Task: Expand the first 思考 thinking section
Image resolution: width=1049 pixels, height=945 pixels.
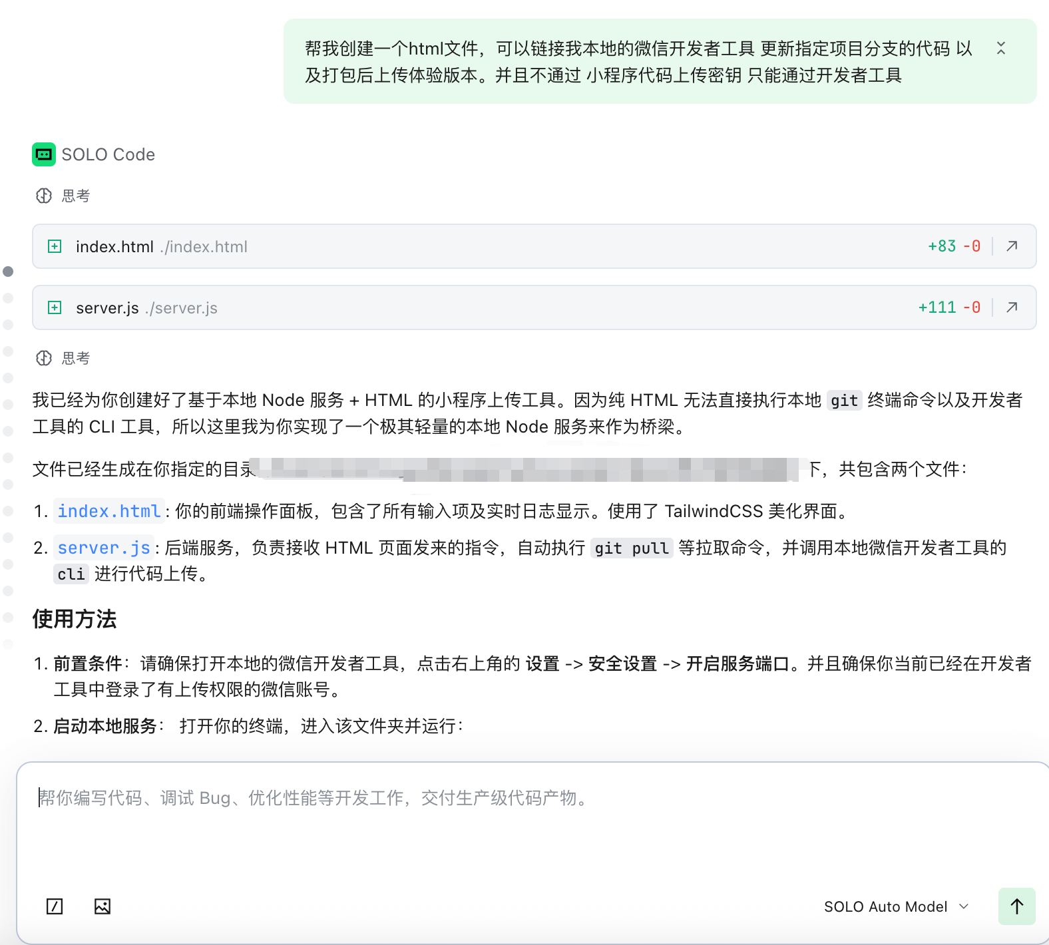Action: pos(63,196)
